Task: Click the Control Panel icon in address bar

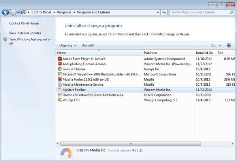Action: pyautogui.click(x=23, y=12)
